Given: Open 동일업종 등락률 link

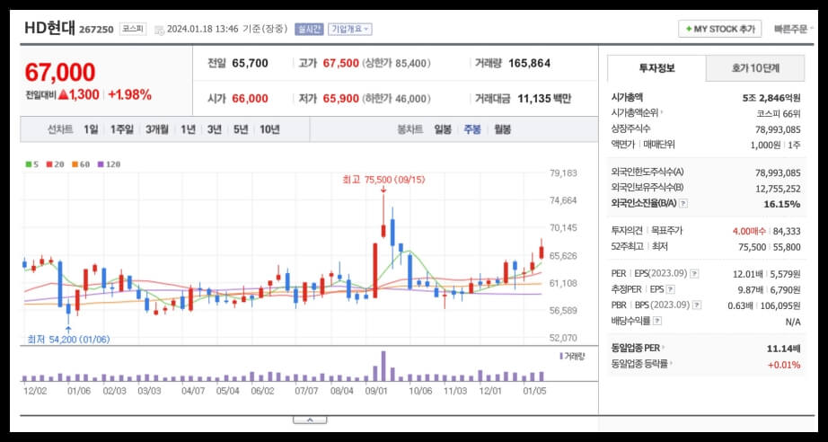Looking at the screenshot, I should click(640, 364).
